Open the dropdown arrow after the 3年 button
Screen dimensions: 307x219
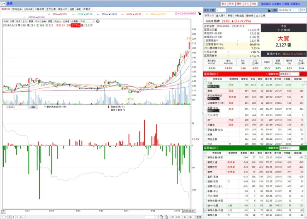pos(194,217)
